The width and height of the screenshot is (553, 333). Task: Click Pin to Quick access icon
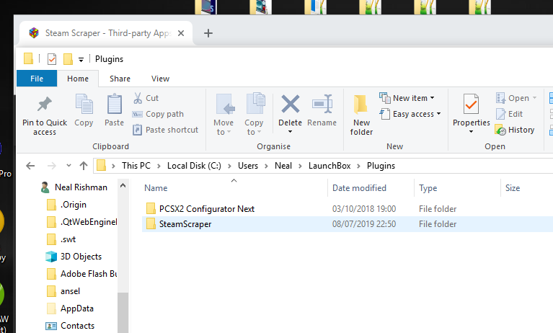[45, 105]
